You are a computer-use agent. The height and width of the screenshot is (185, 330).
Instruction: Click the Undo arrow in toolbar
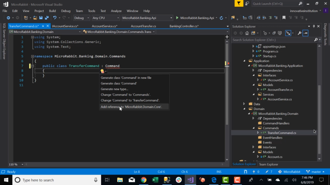(55, 18)
